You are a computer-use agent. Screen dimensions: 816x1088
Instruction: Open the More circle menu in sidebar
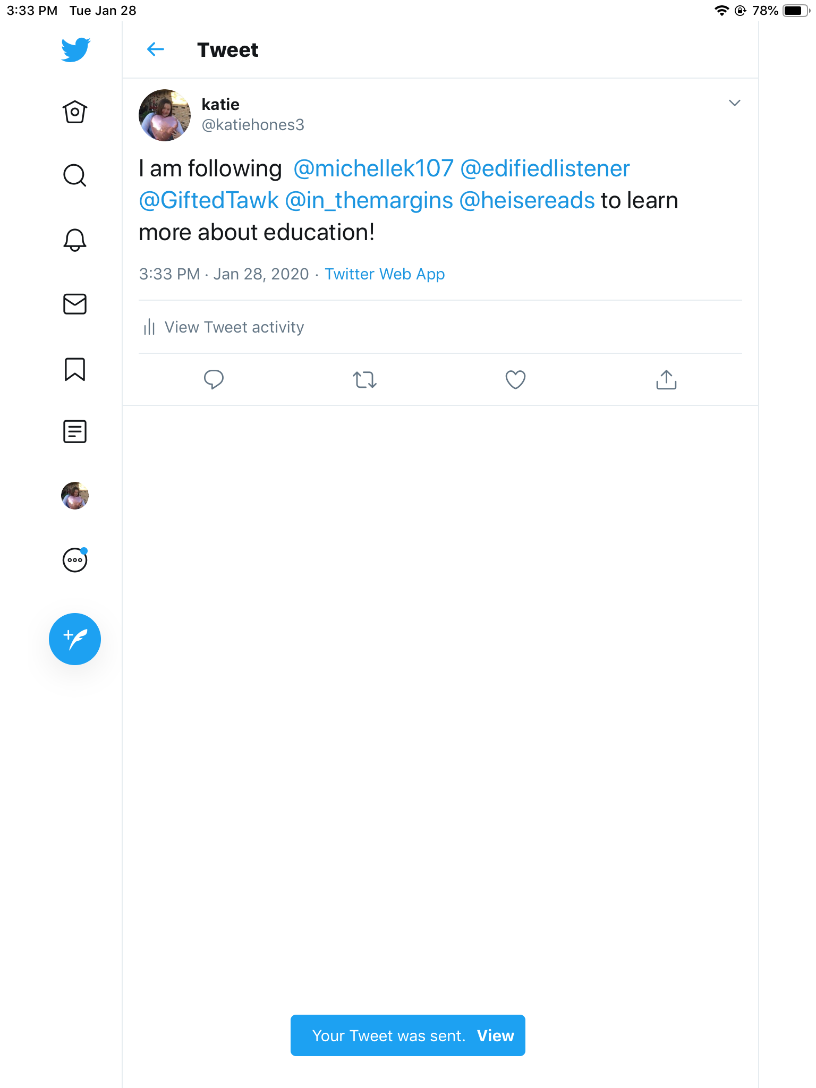[x=75, y=560]
